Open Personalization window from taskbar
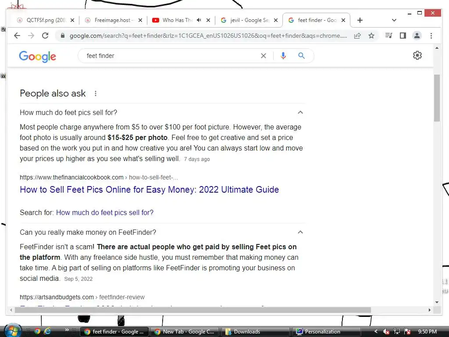Viewport: 449px width, 337px height. point(326,332)
